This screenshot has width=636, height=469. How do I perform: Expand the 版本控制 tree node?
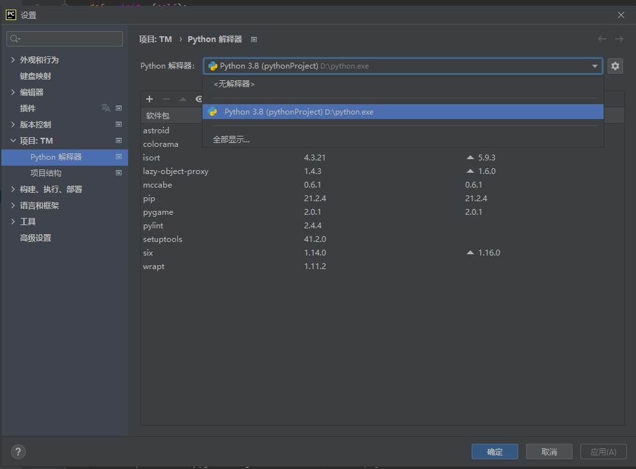pos(13,125)
